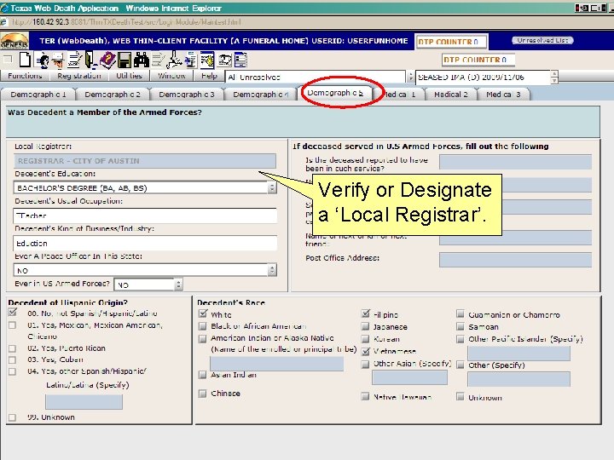Click the Post Office Address field
The width and height of the screenshot is (614, 460).
(515, 260)
